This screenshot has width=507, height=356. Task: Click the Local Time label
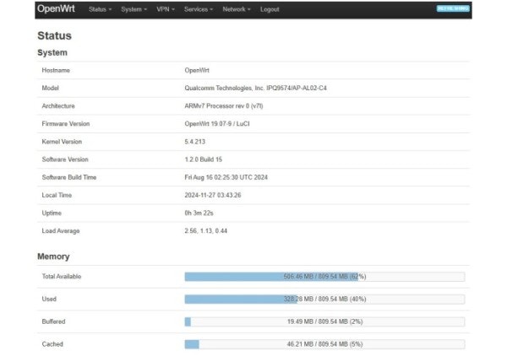coord(57,195)
